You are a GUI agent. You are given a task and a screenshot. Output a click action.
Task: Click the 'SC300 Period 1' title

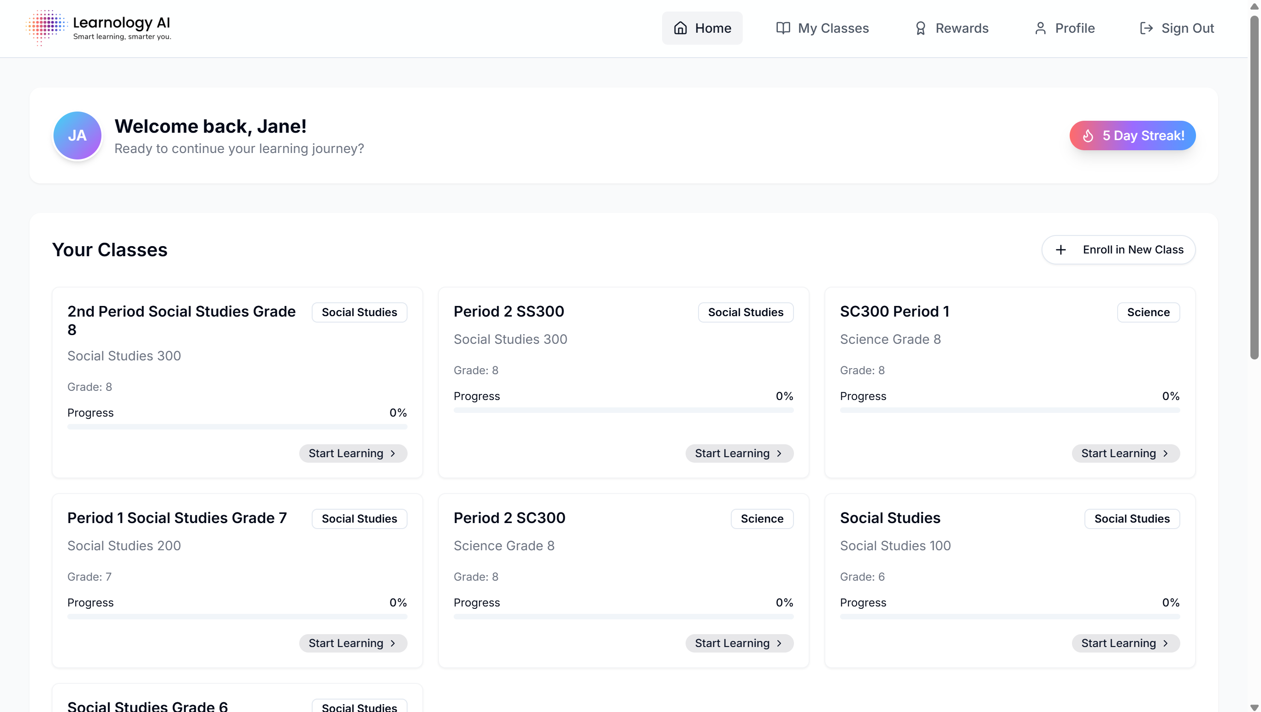click(x=894, y=312)
